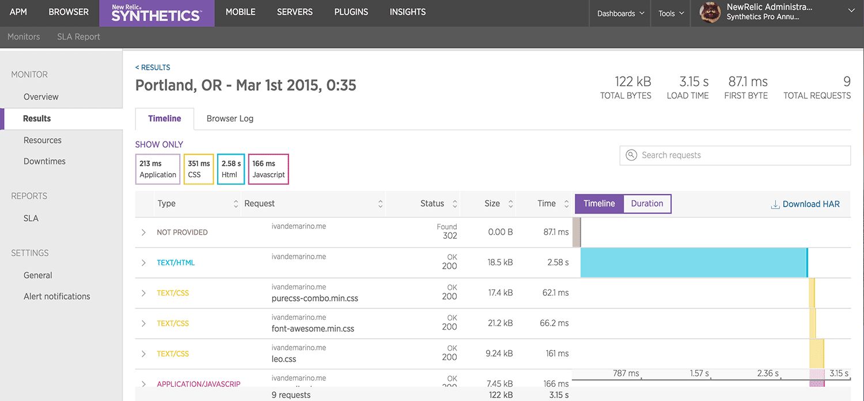Click the Found 302 status cell

point(447,231)
